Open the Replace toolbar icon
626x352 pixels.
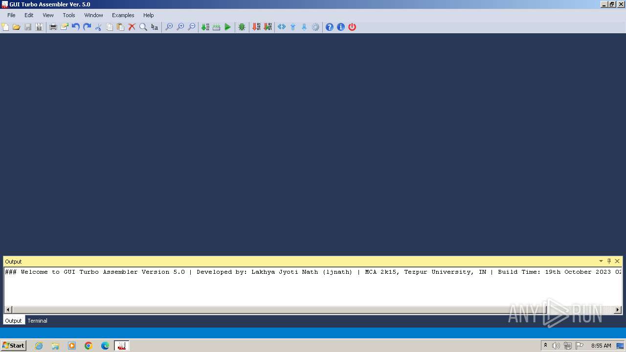click(x=155, y=27)
